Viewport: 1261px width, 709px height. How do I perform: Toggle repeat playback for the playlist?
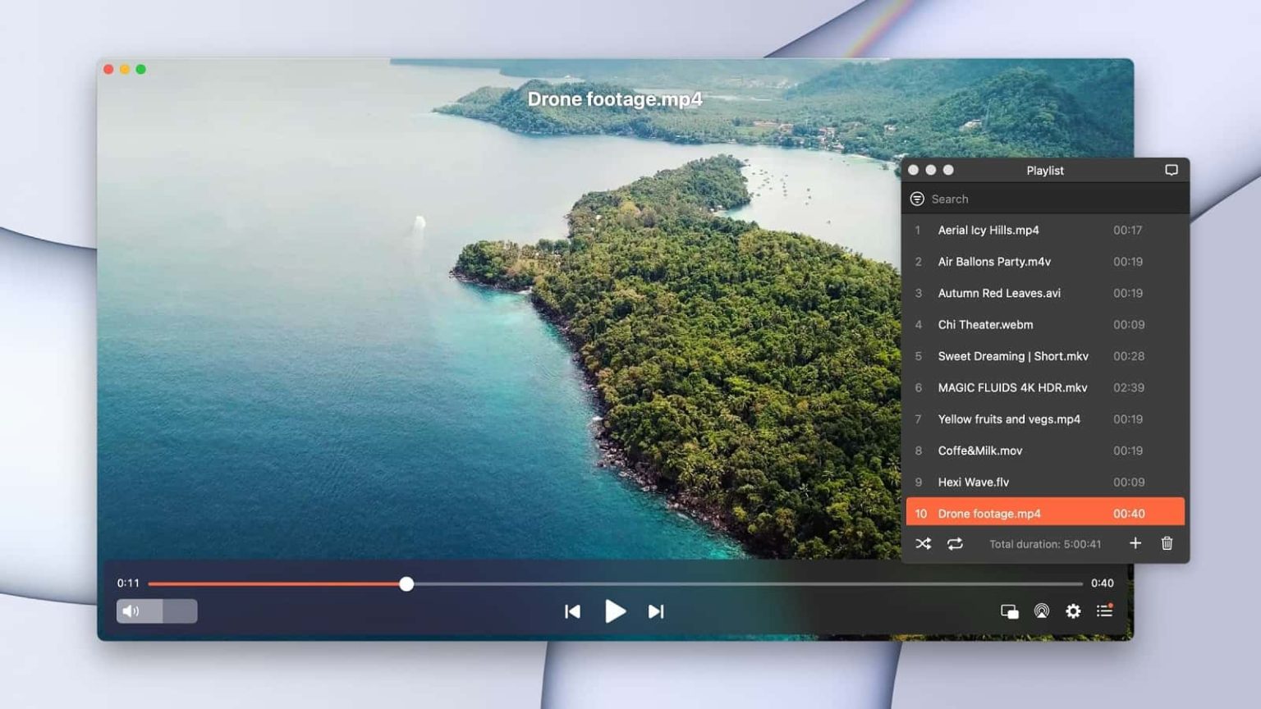(x=954, y=543)
